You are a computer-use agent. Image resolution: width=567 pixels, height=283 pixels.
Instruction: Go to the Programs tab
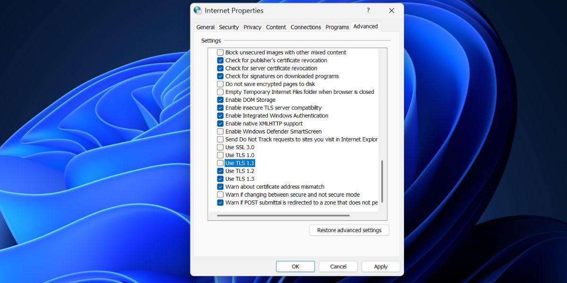(337, 27)
